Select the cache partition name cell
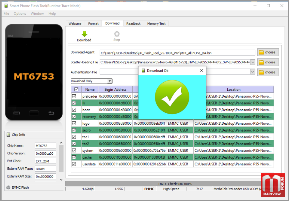 (90, 157)
